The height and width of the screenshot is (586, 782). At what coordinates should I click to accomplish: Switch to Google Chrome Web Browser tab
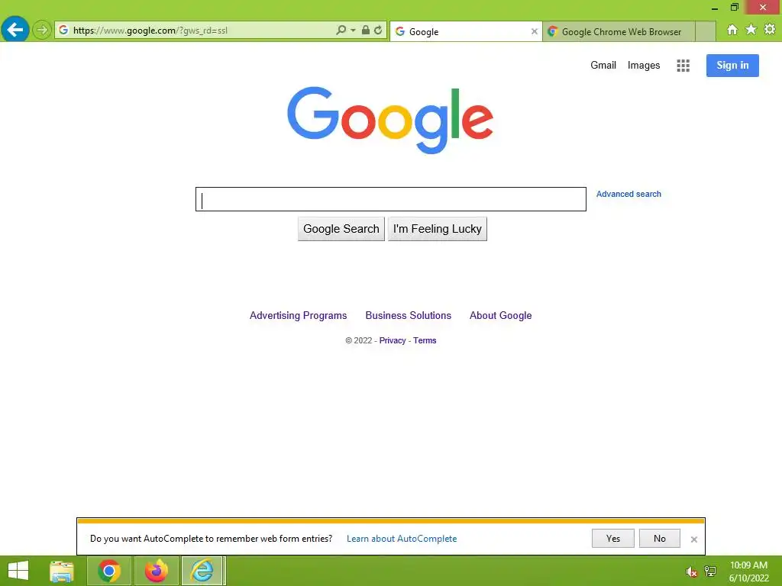coord(619,31)
